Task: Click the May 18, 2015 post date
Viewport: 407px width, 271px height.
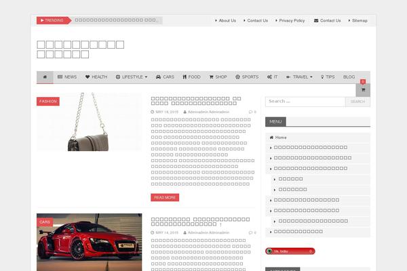Action: tap(167, 112)
